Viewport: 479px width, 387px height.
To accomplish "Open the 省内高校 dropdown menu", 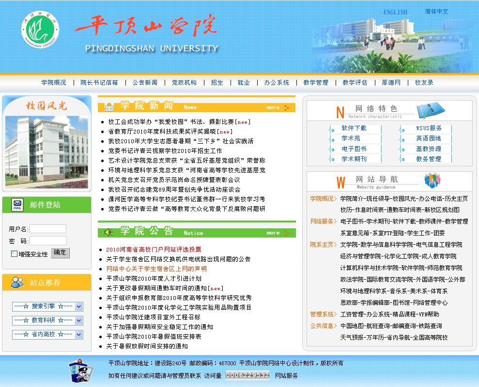I will click(x=78, y=334).
